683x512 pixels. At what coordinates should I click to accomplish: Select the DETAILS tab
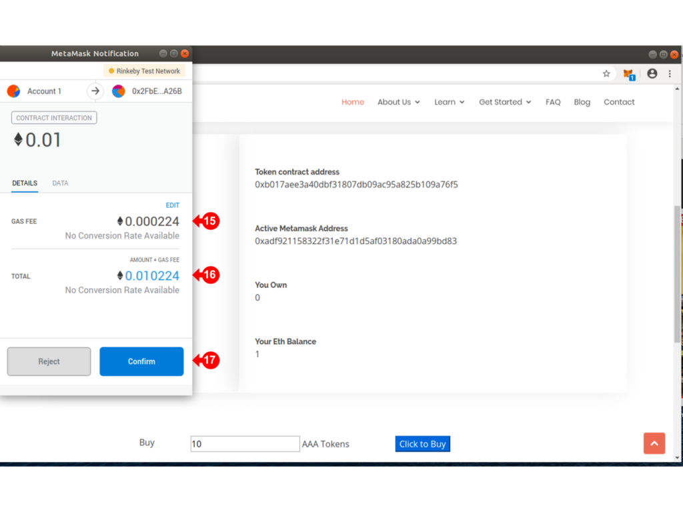point(25,183)
